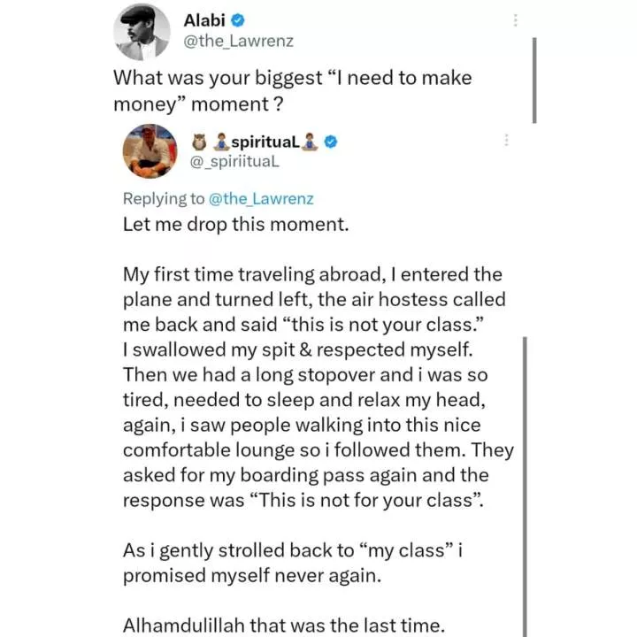The image size is (637, 637).
Task: Click the spirituaL display name
Action: pyautogui.click(x=265, y=142)
